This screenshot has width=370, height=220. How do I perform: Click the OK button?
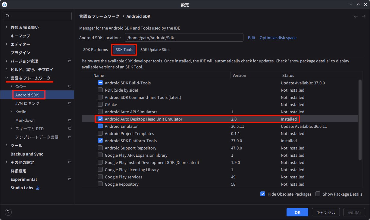click(297, 212)
